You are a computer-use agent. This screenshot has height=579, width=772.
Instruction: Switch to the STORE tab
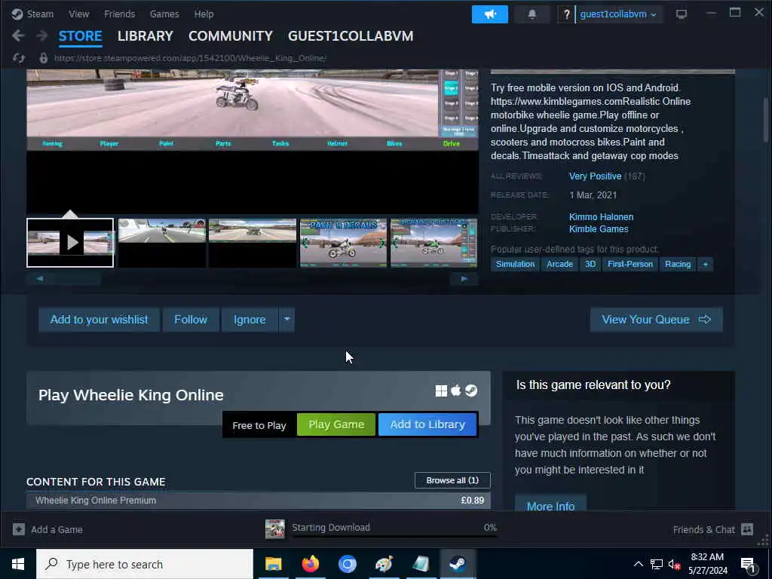[80, 36]
